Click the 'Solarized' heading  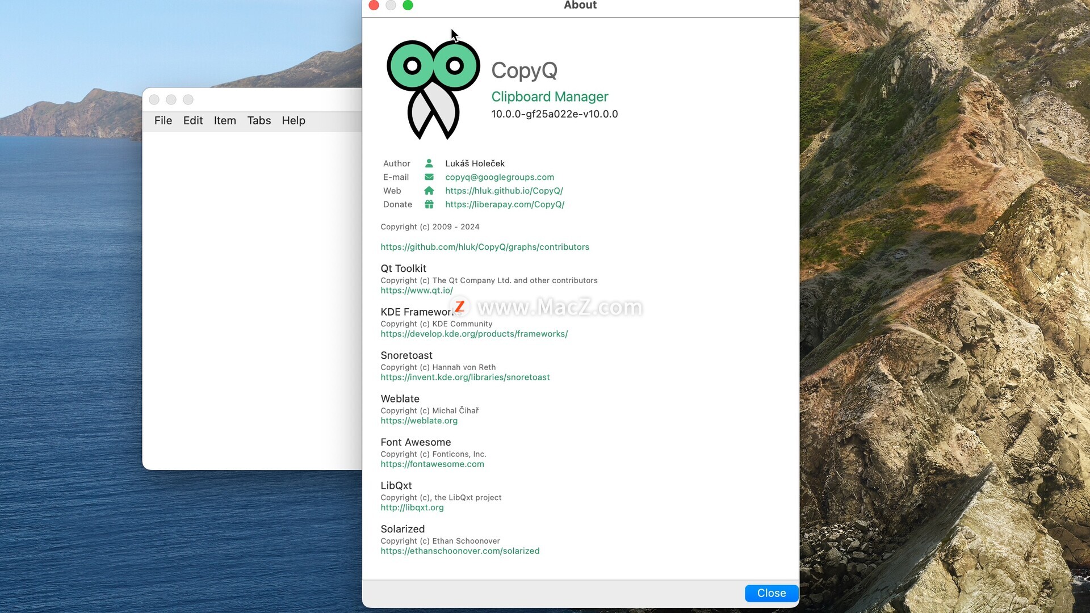(x=403, y=529)
